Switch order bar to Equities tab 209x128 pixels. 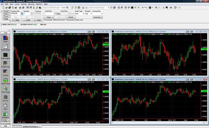tap(6, 12)
